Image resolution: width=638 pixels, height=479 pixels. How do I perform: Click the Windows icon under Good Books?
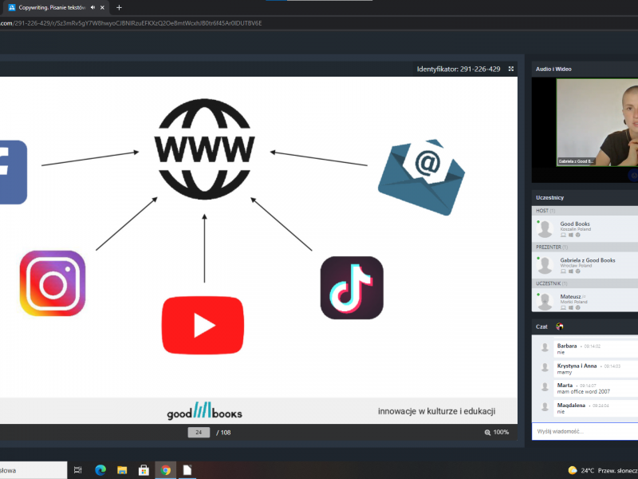[571, 235]
